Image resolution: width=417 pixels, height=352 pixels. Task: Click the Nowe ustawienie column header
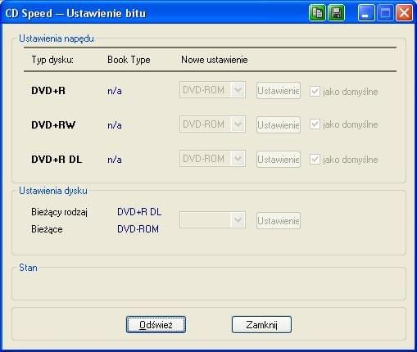[215, 60]
